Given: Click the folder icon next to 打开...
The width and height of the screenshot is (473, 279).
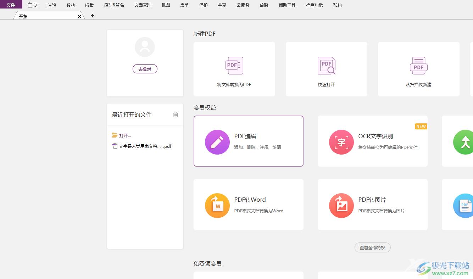Looking at the screenshot, I should [115, 135].
